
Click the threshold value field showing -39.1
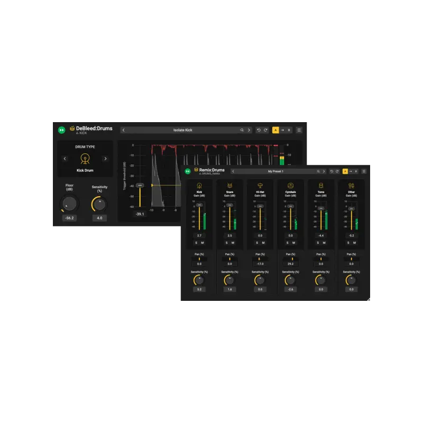coord(140,214)
